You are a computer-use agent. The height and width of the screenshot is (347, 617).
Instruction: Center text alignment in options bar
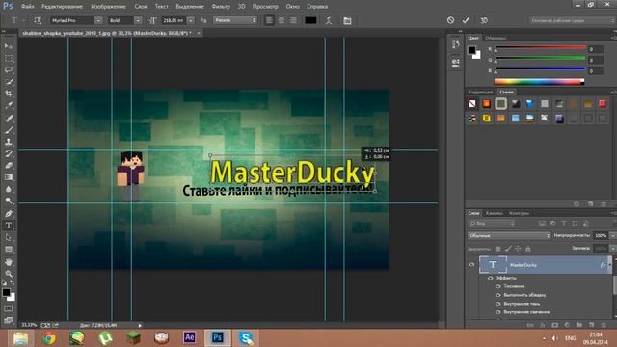[282, 20]
